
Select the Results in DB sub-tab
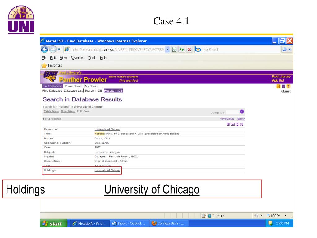[x=113, y=91]
